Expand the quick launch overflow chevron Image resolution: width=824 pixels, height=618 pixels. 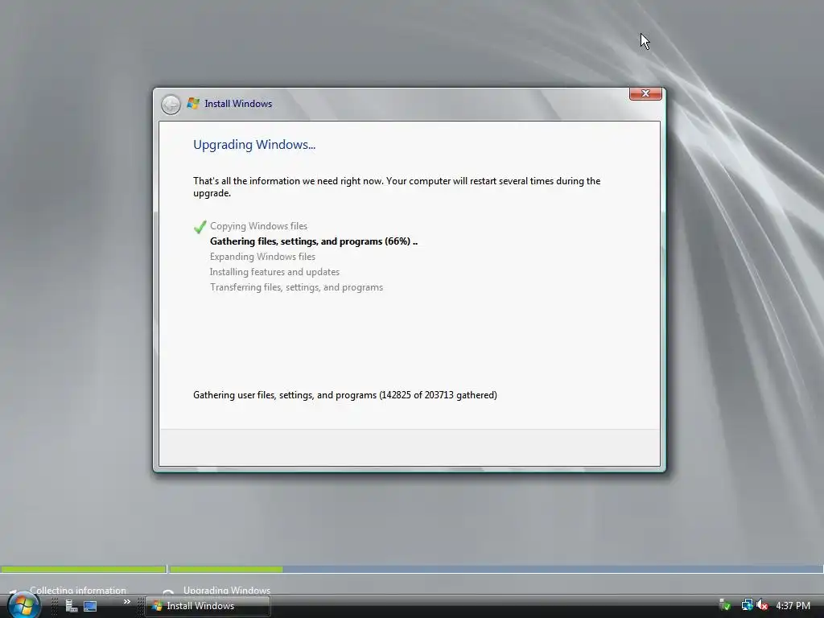(x=126, y=602)
